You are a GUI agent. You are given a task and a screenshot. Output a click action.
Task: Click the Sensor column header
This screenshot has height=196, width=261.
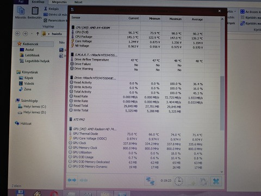click(94, 17)
